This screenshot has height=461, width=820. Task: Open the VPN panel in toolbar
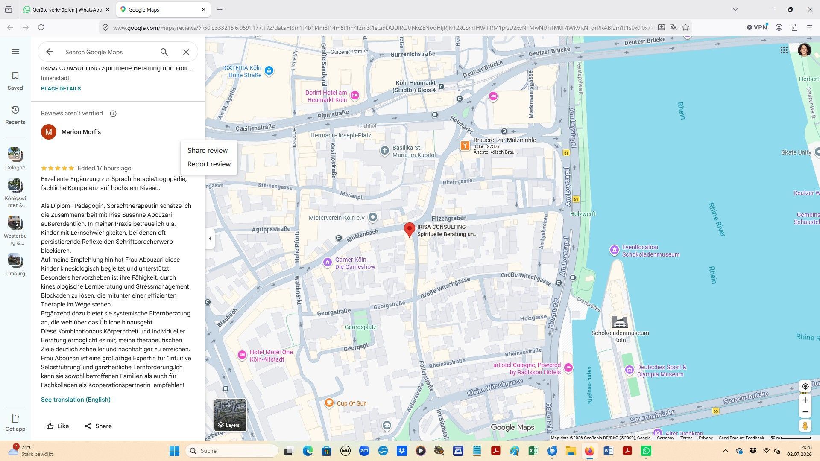(757, 27)
